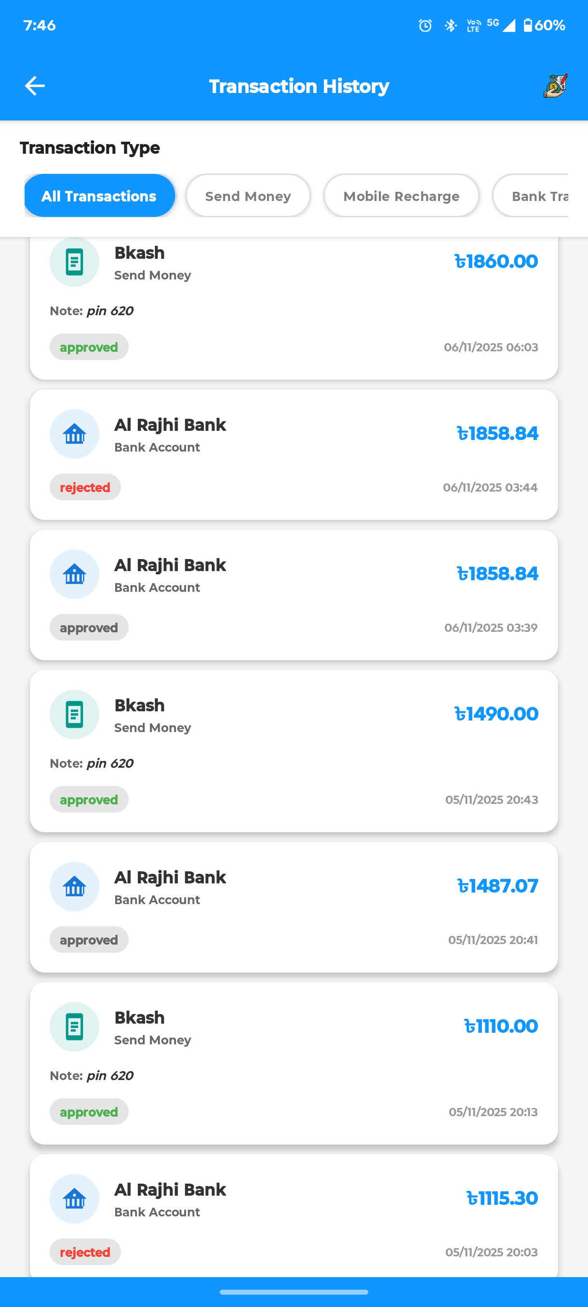Tap rejected badge dated 06/11/2025 03:44
The height and width of the screenshot is (1307, 588).
(85, 488)
